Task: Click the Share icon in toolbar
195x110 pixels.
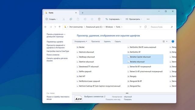Action: (x=92, y=19)
